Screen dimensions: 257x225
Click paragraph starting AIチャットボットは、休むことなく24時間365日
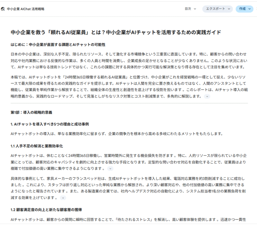[129, 162]
